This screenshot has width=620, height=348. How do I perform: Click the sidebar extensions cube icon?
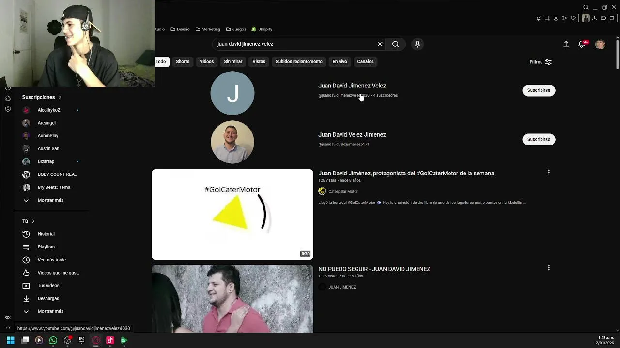coord(8,98)
